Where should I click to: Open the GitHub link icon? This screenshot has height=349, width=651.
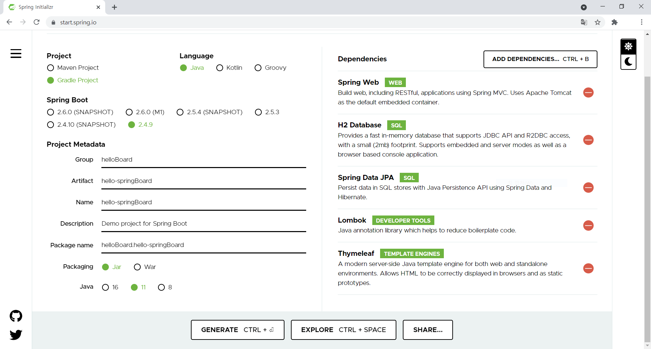tap(16, 316)
